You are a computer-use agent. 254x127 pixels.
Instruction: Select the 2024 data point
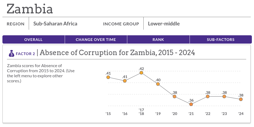(241, 99)
